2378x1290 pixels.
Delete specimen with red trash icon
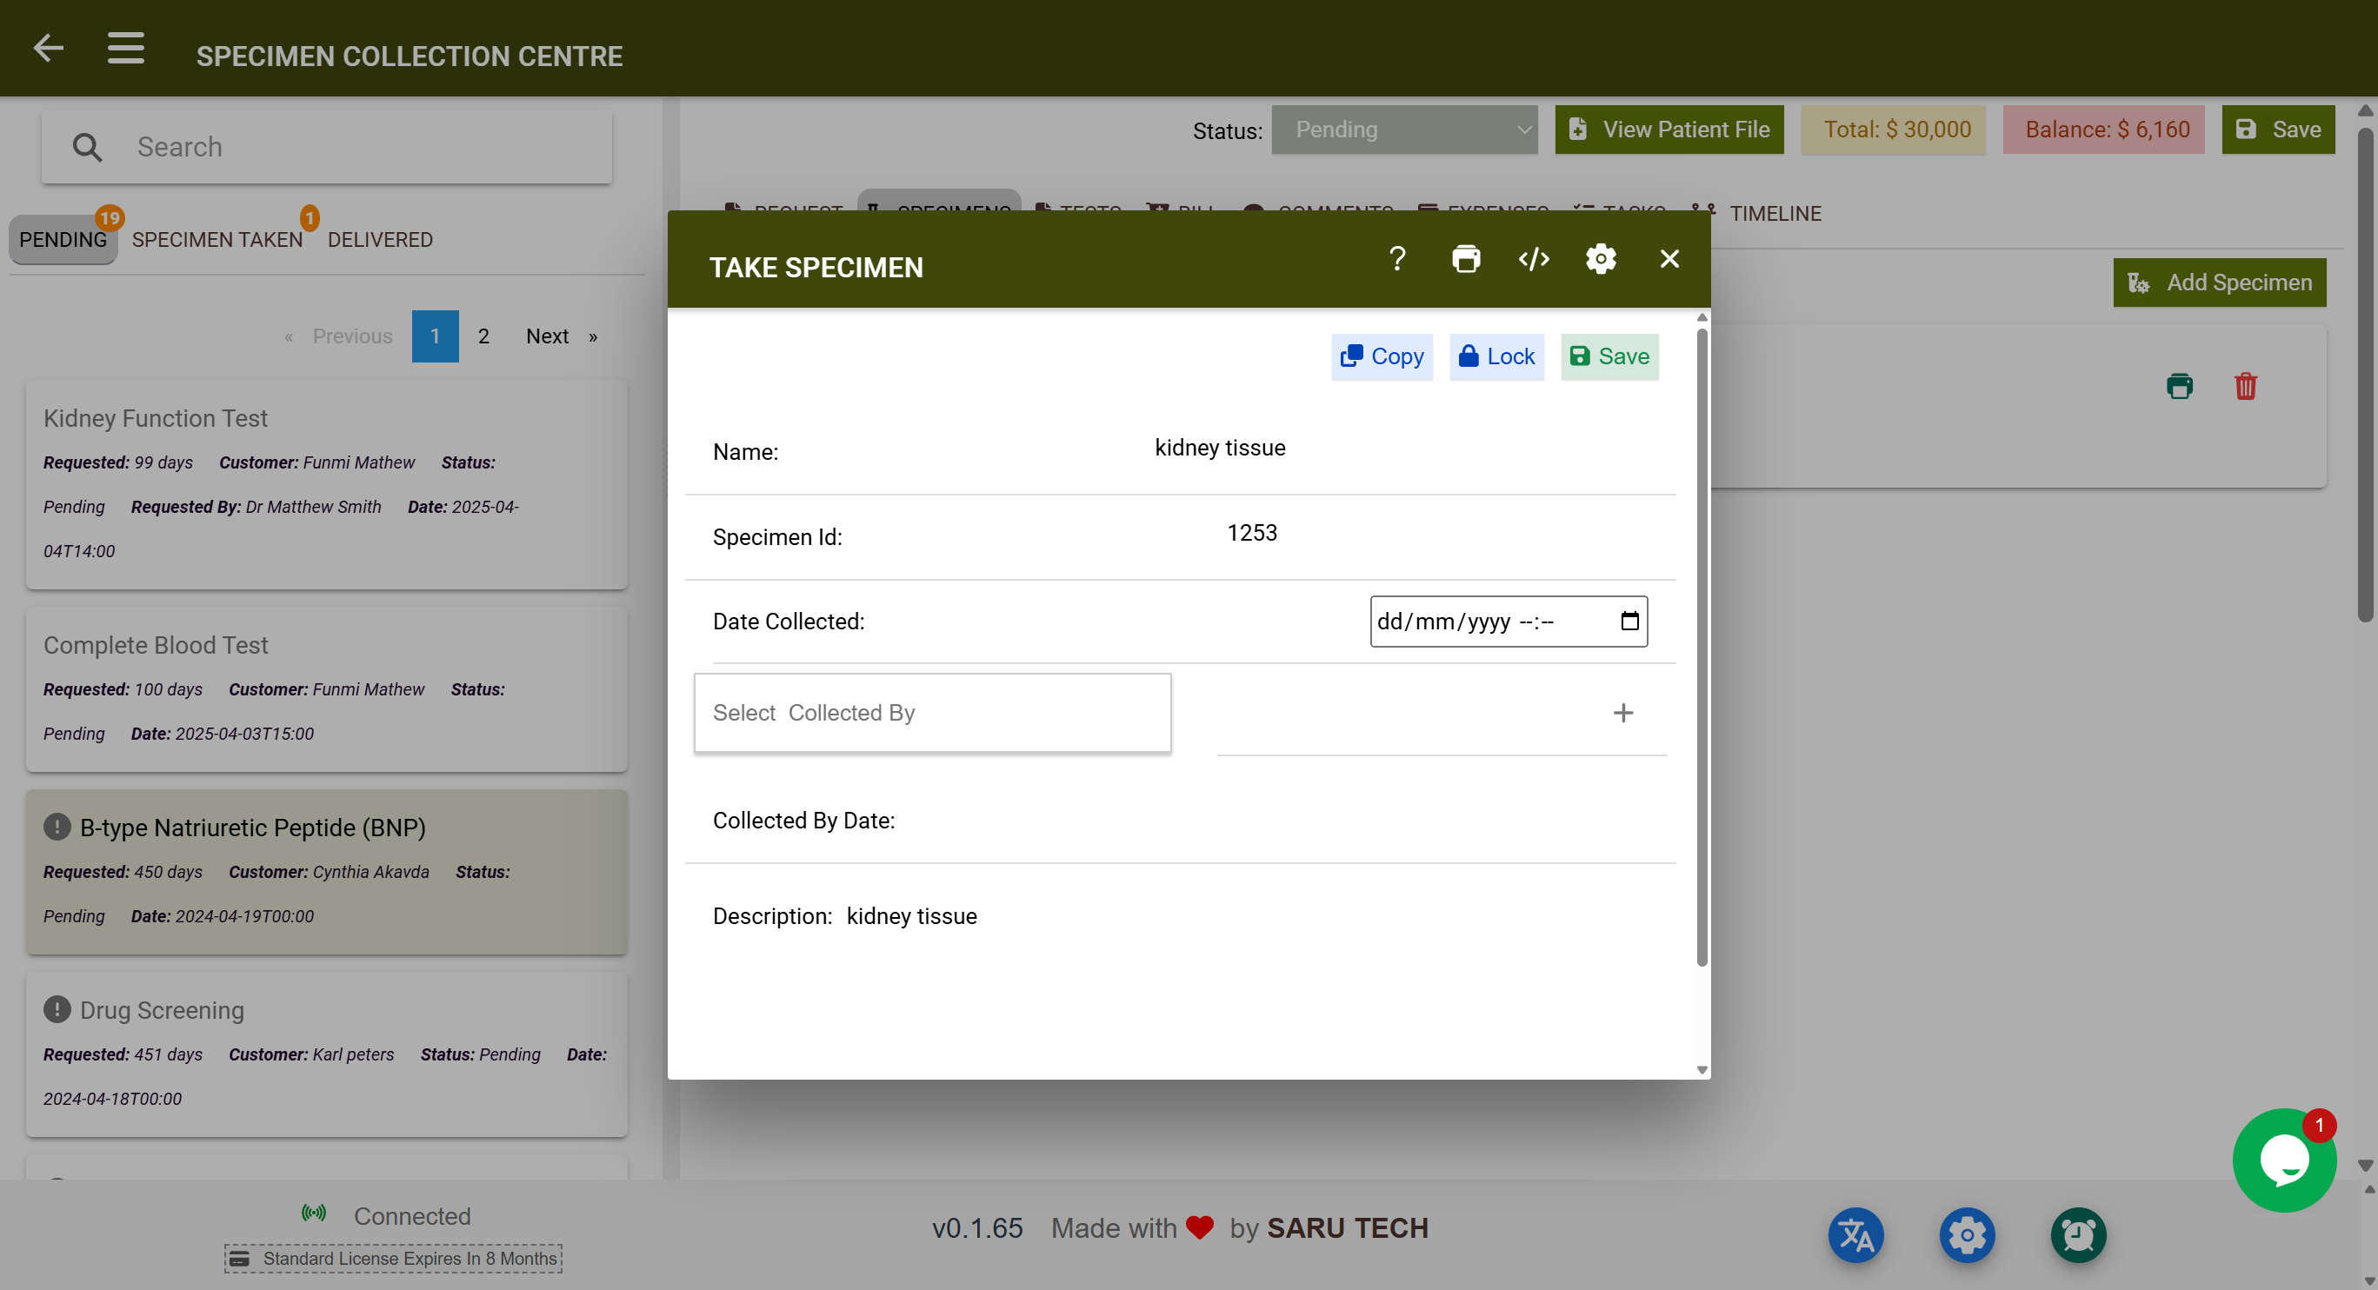click(2245, 386)
